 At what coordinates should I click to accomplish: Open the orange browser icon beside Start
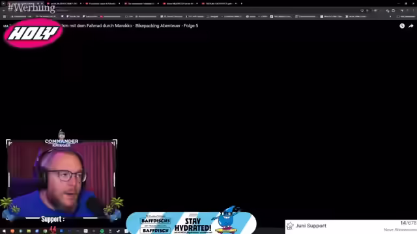tap(12, 231)
